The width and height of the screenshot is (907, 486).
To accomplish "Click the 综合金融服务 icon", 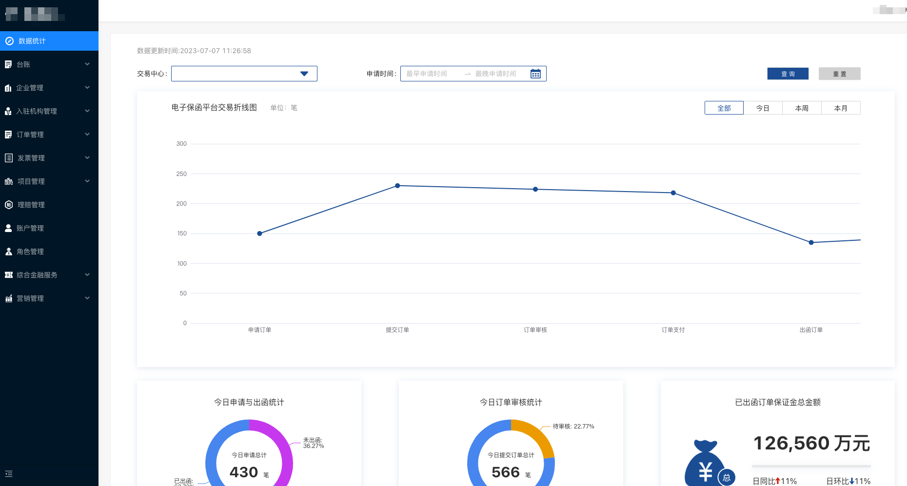I will (8, 275).
